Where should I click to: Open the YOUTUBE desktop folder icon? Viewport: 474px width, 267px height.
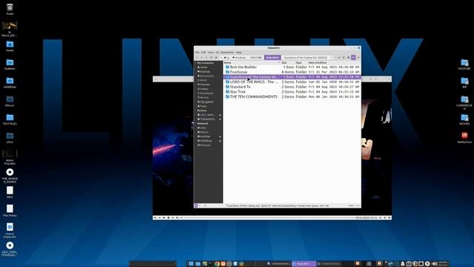pyautogui.click(x=464, y=65)
